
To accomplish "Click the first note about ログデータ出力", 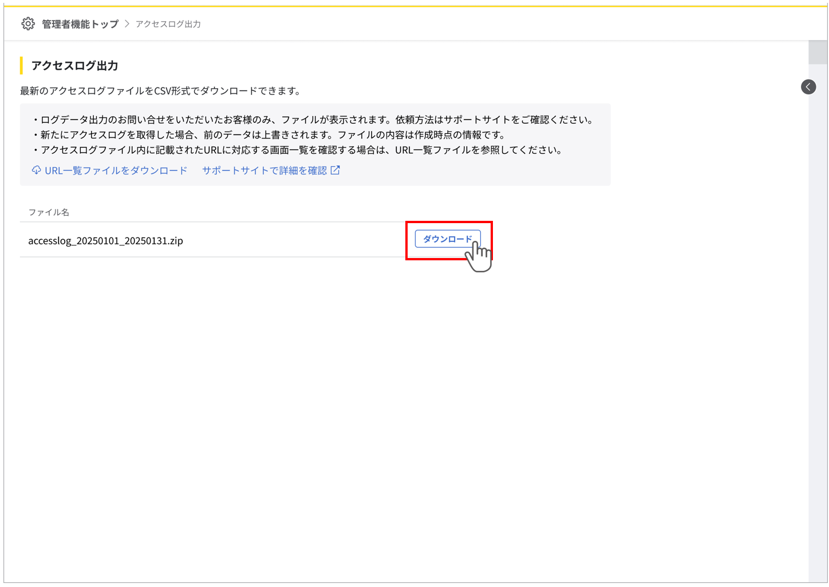I will point(315,120).
